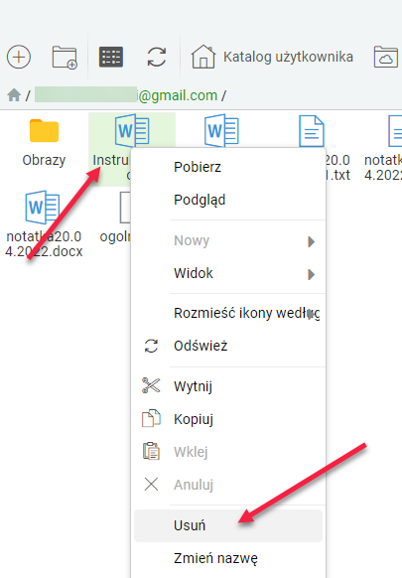The width and height of the screenshot is (402, 578).
Task: Select the second Word document icon in top row
Action: tap(221, 130)
